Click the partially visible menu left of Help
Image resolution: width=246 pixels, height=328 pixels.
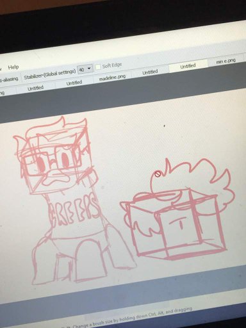(x=1, y=69)
